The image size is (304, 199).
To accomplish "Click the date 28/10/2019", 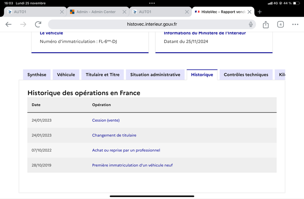I will (41, 165).
